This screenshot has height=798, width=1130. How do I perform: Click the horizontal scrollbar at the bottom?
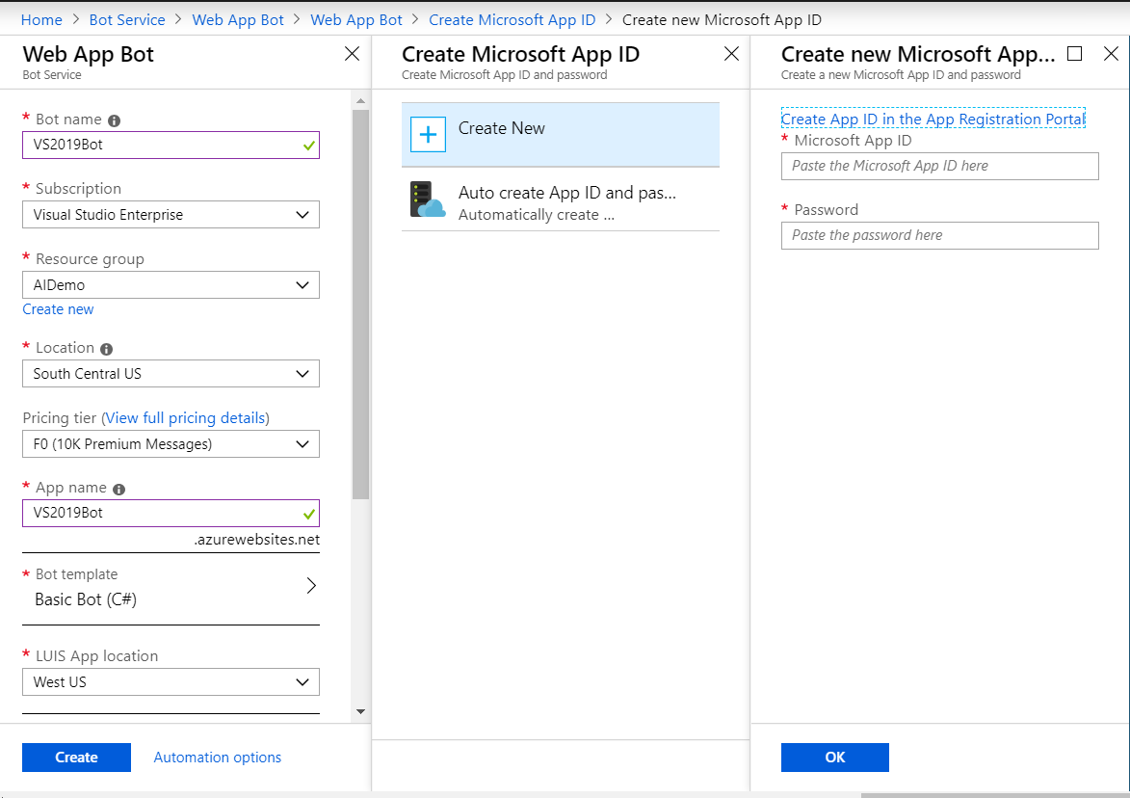(x=995, y=795)
